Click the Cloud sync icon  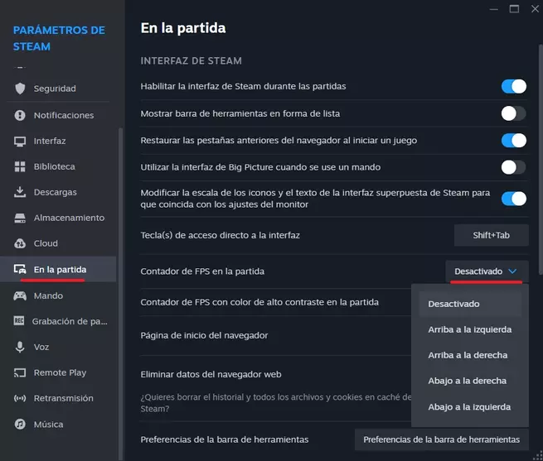(20, 243)
